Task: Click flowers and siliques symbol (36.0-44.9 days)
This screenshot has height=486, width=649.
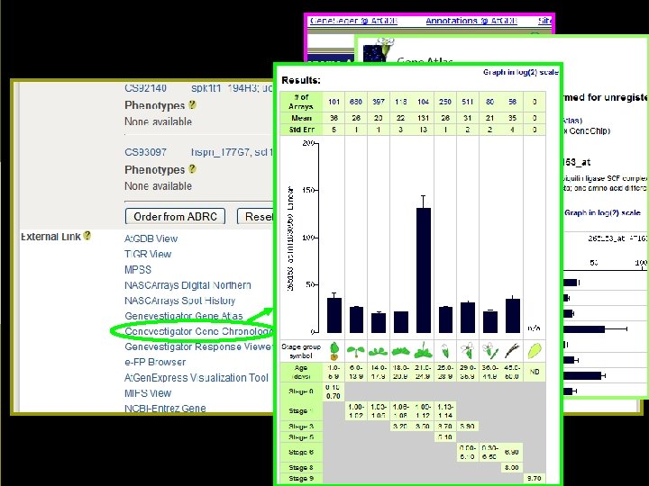Action: coord(489,350)
